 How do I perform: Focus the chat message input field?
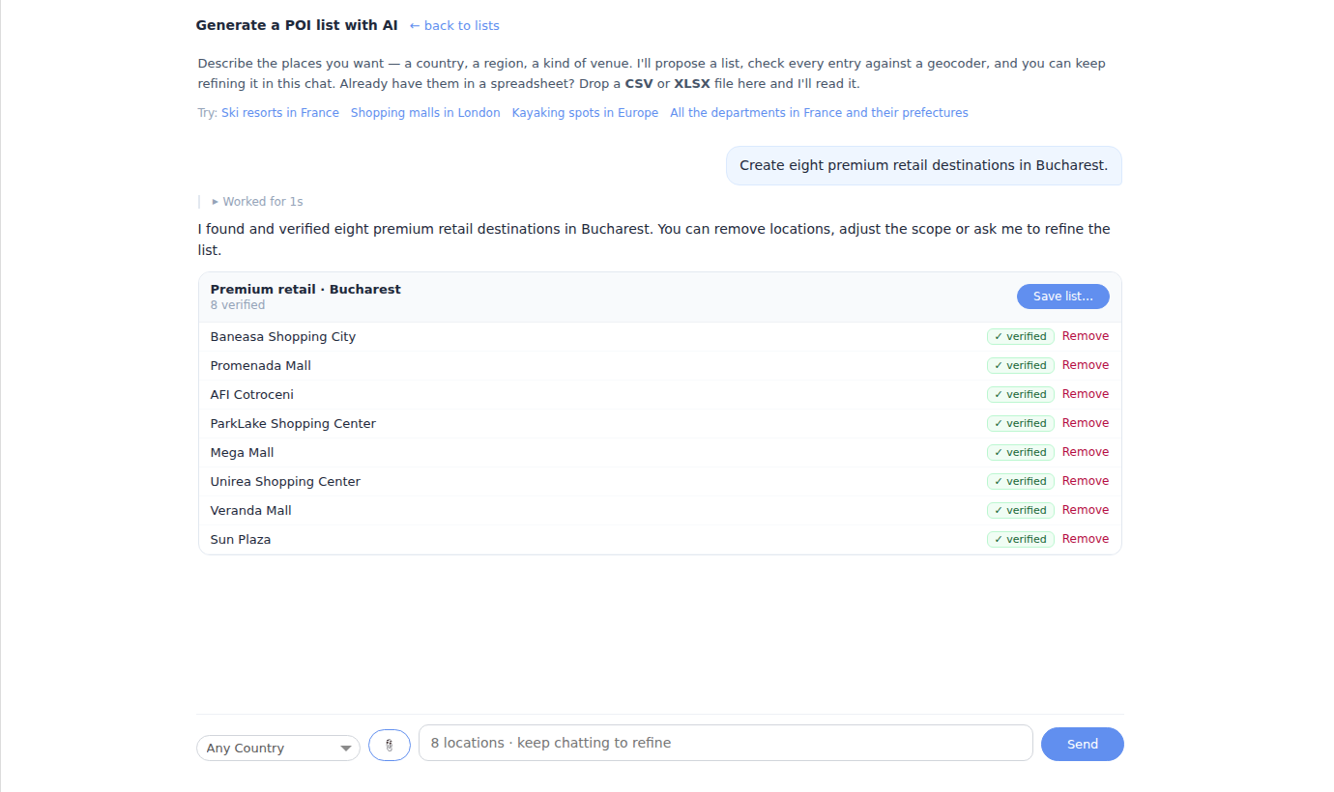coord(726,743)
